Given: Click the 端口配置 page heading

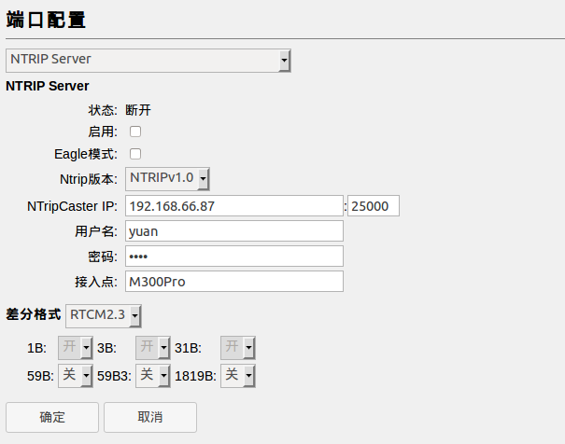Looking at the screenshot, I should pyautogui.click(x=53, y=17).
